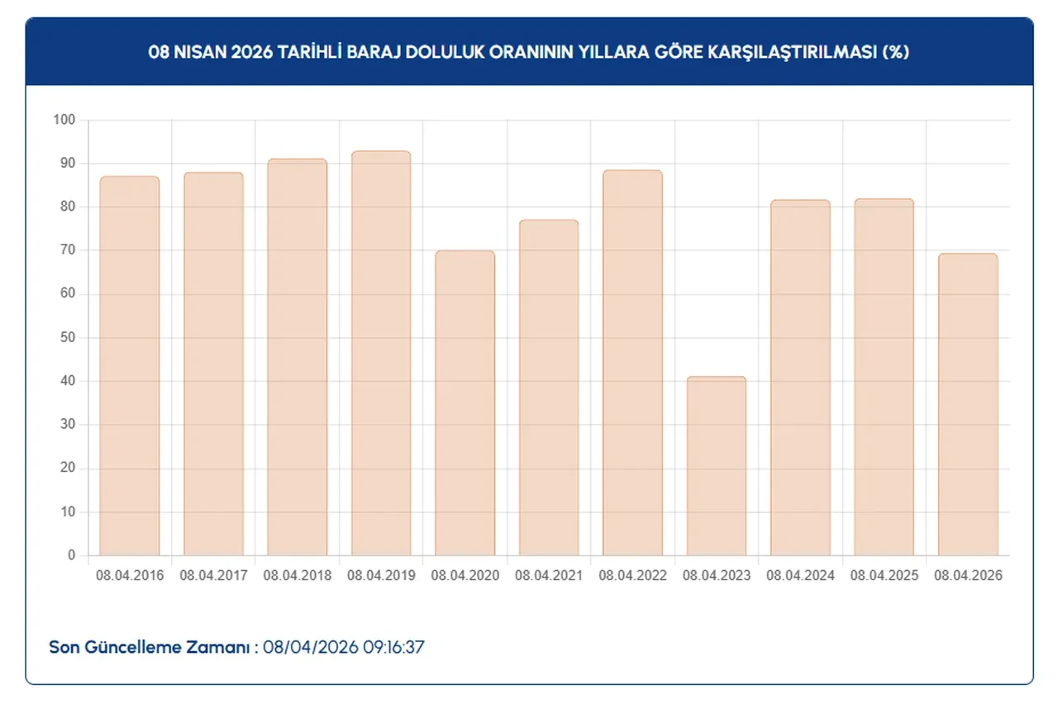Click the timestamp 08/04/2026 09:16:37
Image resolution: width=1058 pixels, height=709 pixels.
(343, 647)
